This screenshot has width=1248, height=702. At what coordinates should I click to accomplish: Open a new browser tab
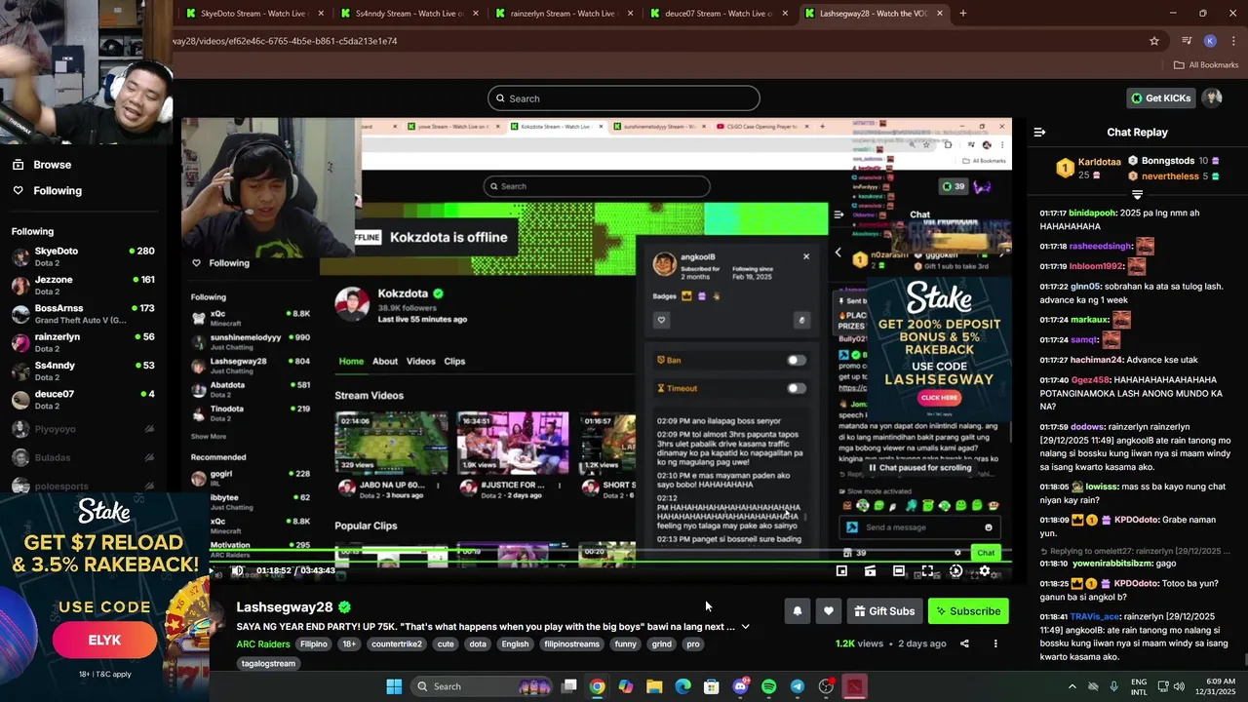pyautogui.click(x=963, y=14)
